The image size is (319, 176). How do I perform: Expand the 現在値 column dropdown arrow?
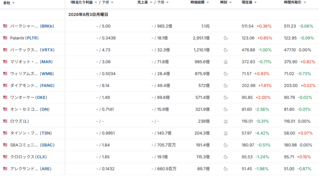(255, 2)
